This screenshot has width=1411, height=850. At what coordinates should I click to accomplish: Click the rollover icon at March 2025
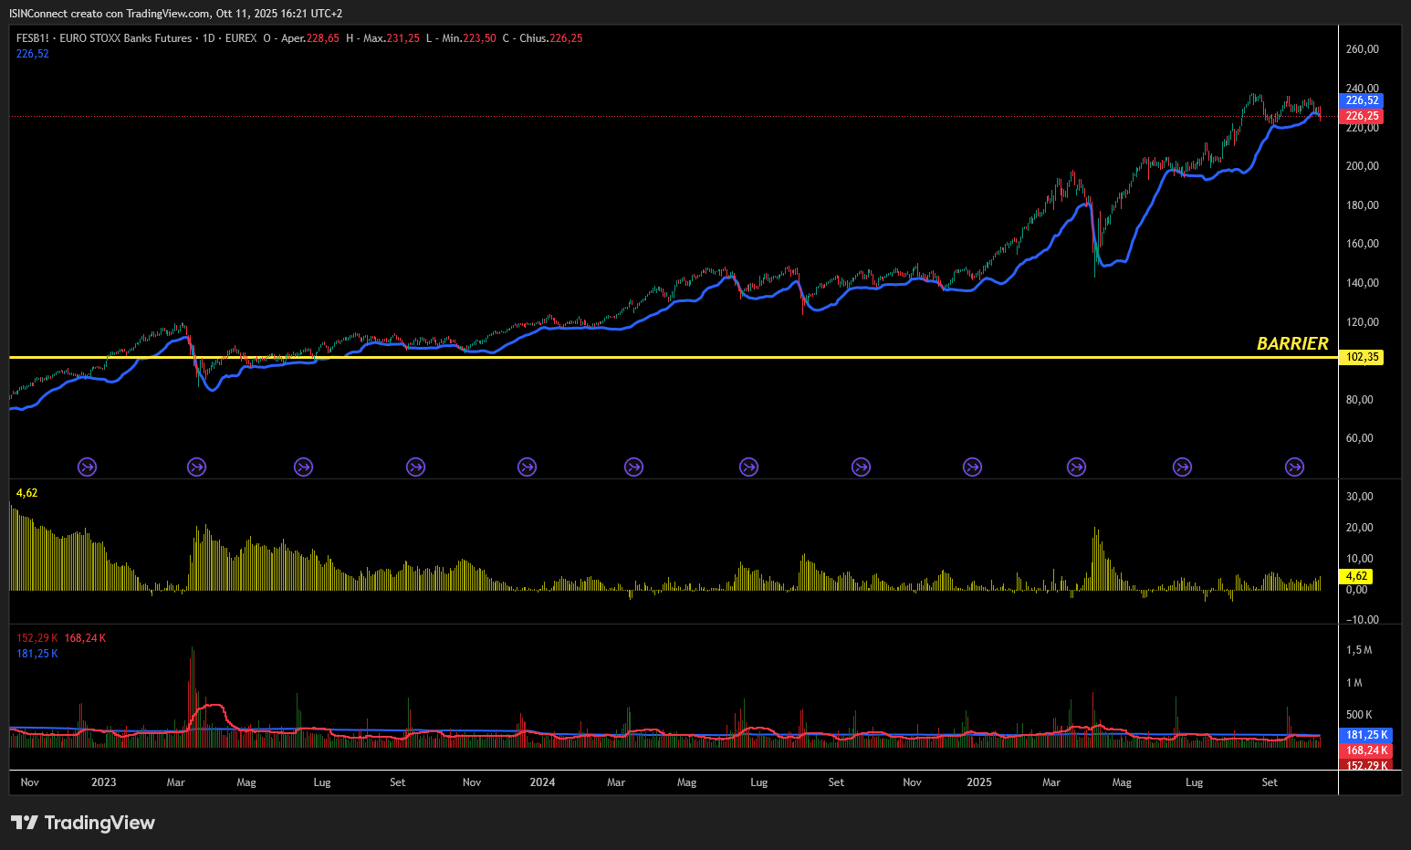click(1077, 467)
